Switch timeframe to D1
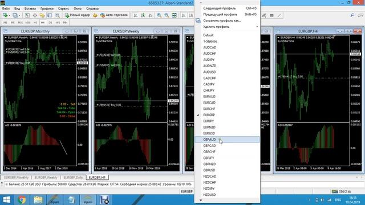 coord(50,23)
